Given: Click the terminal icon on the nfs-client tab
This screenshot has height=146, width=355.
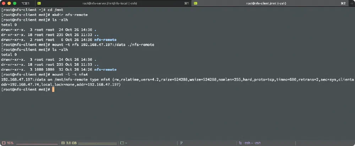Looking at the screenshot, I should point(195,4).
